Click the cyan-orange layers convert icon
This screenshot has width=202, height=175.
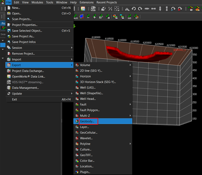click(122, 16)
